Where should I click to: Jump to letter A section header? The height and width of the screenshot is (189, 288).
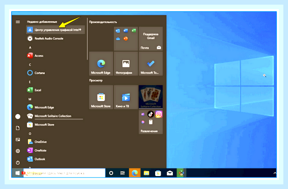[x=30, y=47]
